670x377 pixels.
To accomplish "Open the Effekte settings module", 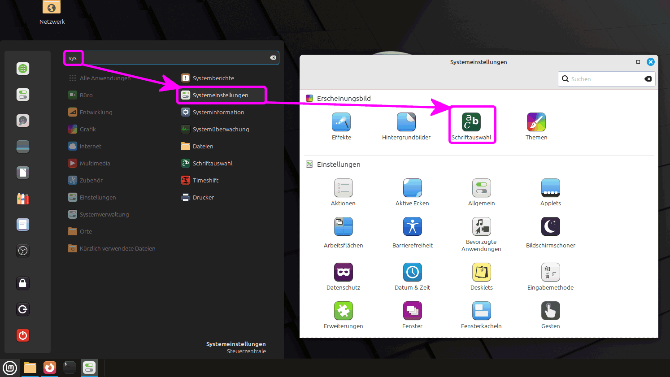I will (x=341, y=122).
